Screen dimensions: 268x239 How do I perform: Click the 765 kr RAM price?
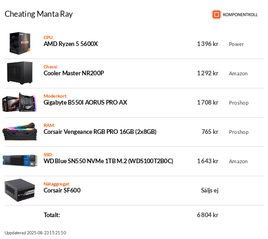point(210,132)
